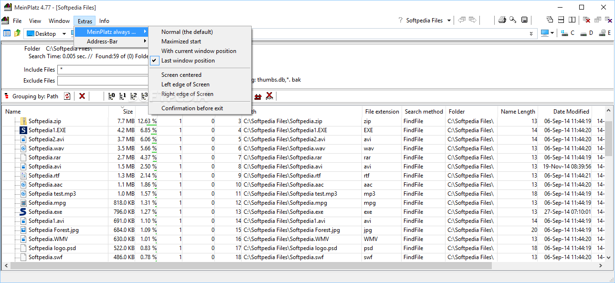Click the magnifying glass search icon
The width and height of the screenshot is (615, 283).
(x=513, y=20)
